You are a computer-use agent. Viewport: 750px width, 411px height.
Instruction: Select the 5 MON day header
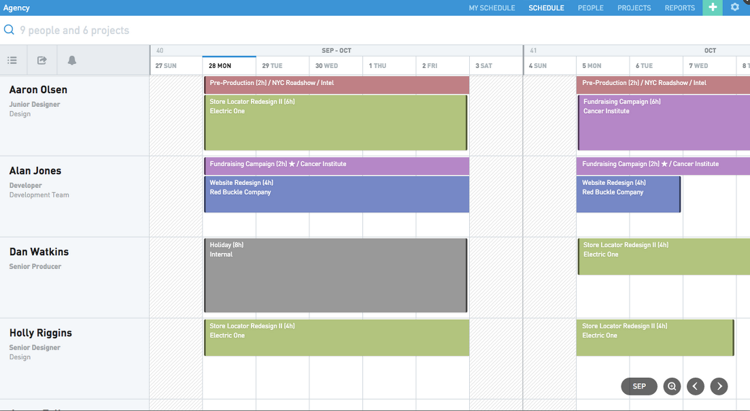click(x=602, y=65)
